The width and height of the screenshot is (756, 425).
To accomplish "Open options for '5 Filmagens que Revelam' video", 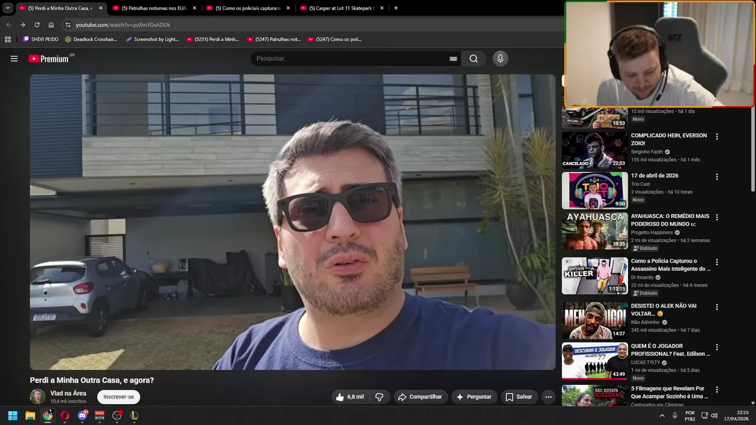I will [717, 390].
